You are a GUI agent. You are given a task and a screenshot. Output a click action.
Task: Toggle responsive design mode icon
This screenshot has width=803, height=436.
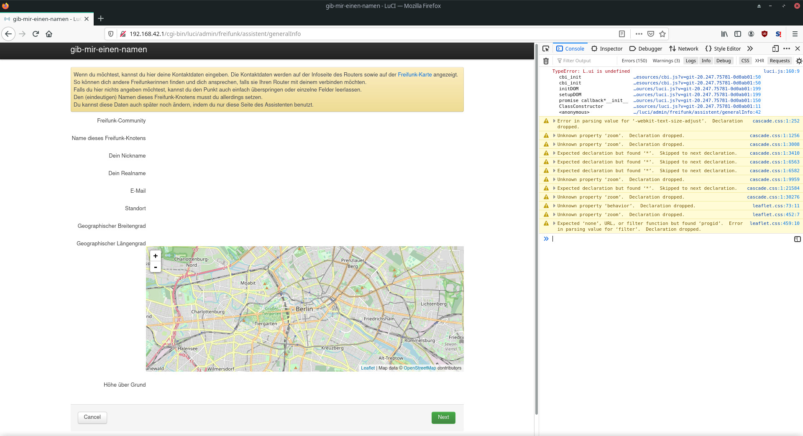(775, 48)
